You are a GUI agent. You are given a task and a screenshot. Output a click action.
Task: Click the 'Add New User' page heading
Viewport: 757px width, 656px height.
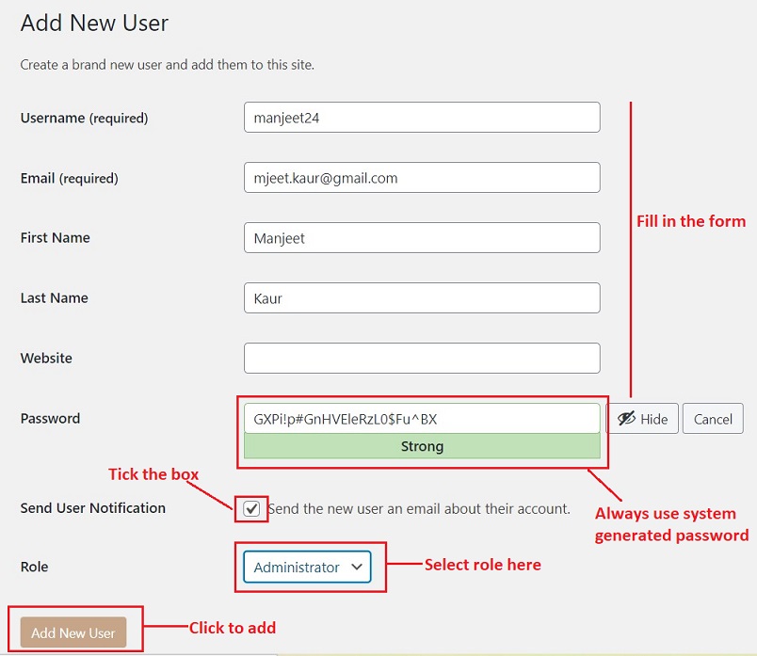[94, 24]
